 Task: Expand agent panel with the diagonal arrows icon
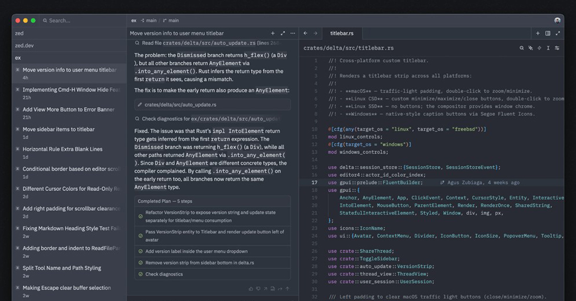tap(283, 34)
